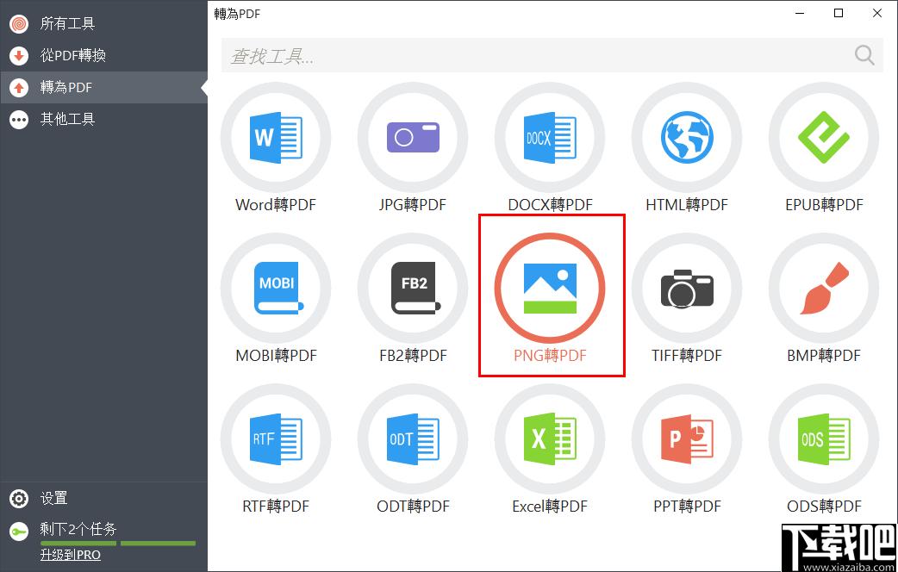Click the FB2轉PDF icon
This screenshot has width=898, height=572.
413,289
